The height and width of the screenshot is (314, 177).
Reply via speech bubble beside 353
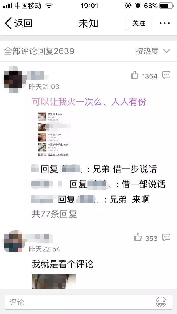[x=166, y=237]
